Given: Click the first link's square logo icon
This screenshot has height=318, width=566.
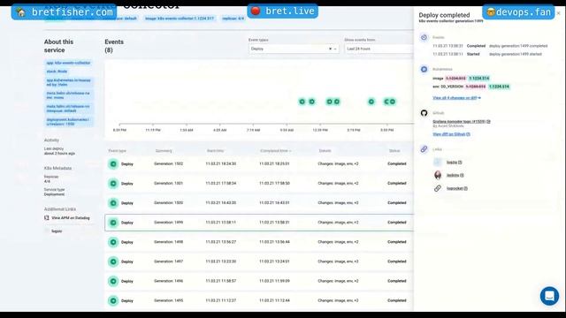Looking at the screenshot, I should (438, 163).
